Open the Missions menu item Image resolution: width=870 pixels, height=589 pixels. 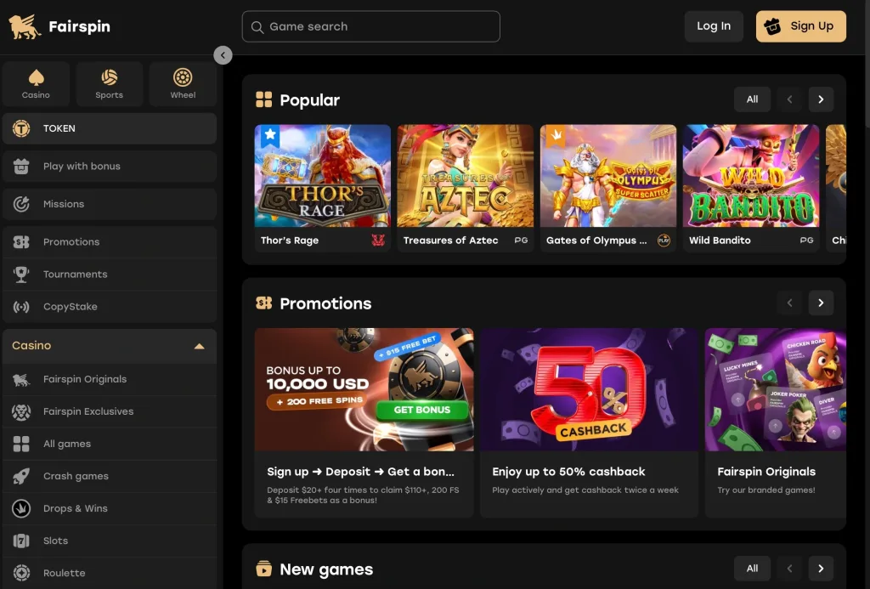coord(110,204)
